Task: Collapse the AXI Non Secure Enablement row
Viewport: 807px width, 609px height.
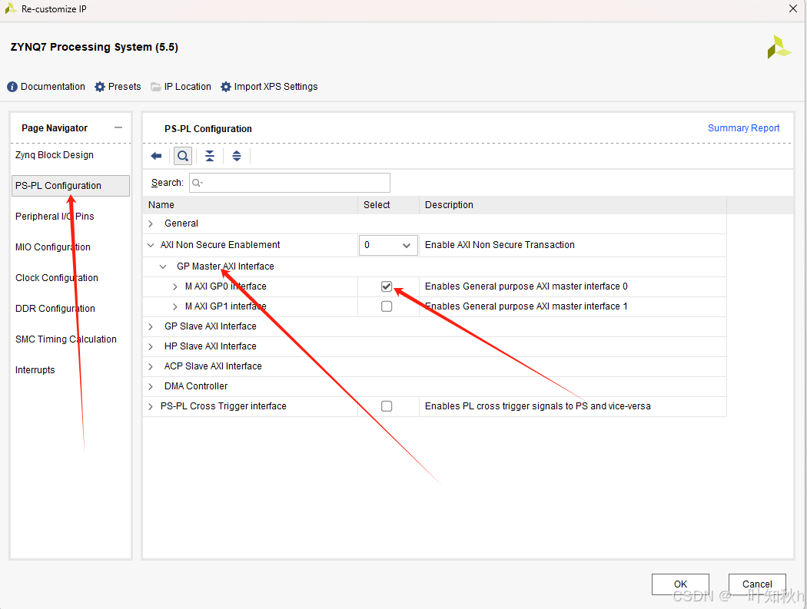Action: point(151,245)
